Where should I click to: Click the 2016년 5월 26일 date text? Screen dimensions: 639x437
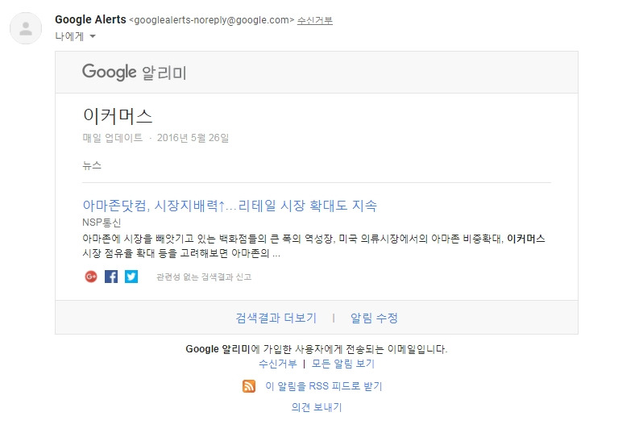pos(193,138)
